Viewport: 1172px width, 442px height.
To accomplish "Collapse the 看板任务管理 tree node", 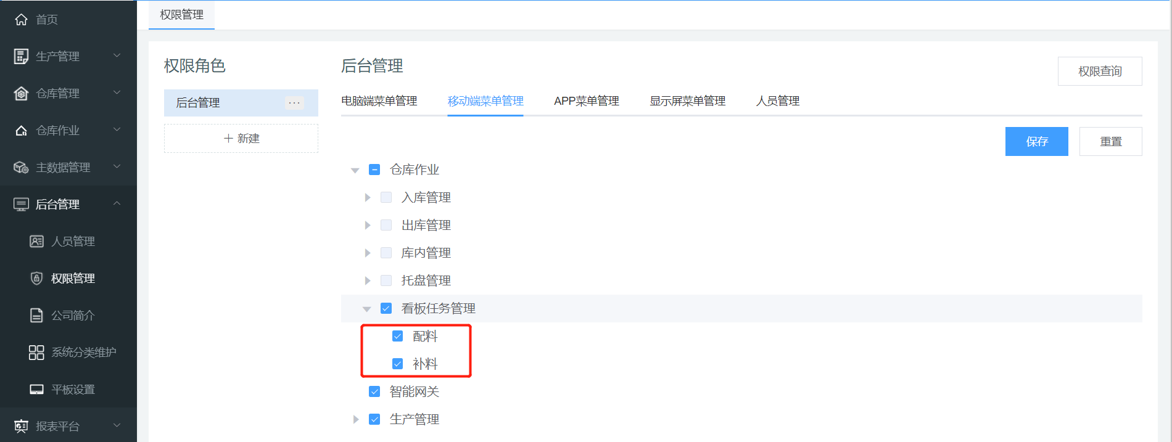I will (367, 309).
